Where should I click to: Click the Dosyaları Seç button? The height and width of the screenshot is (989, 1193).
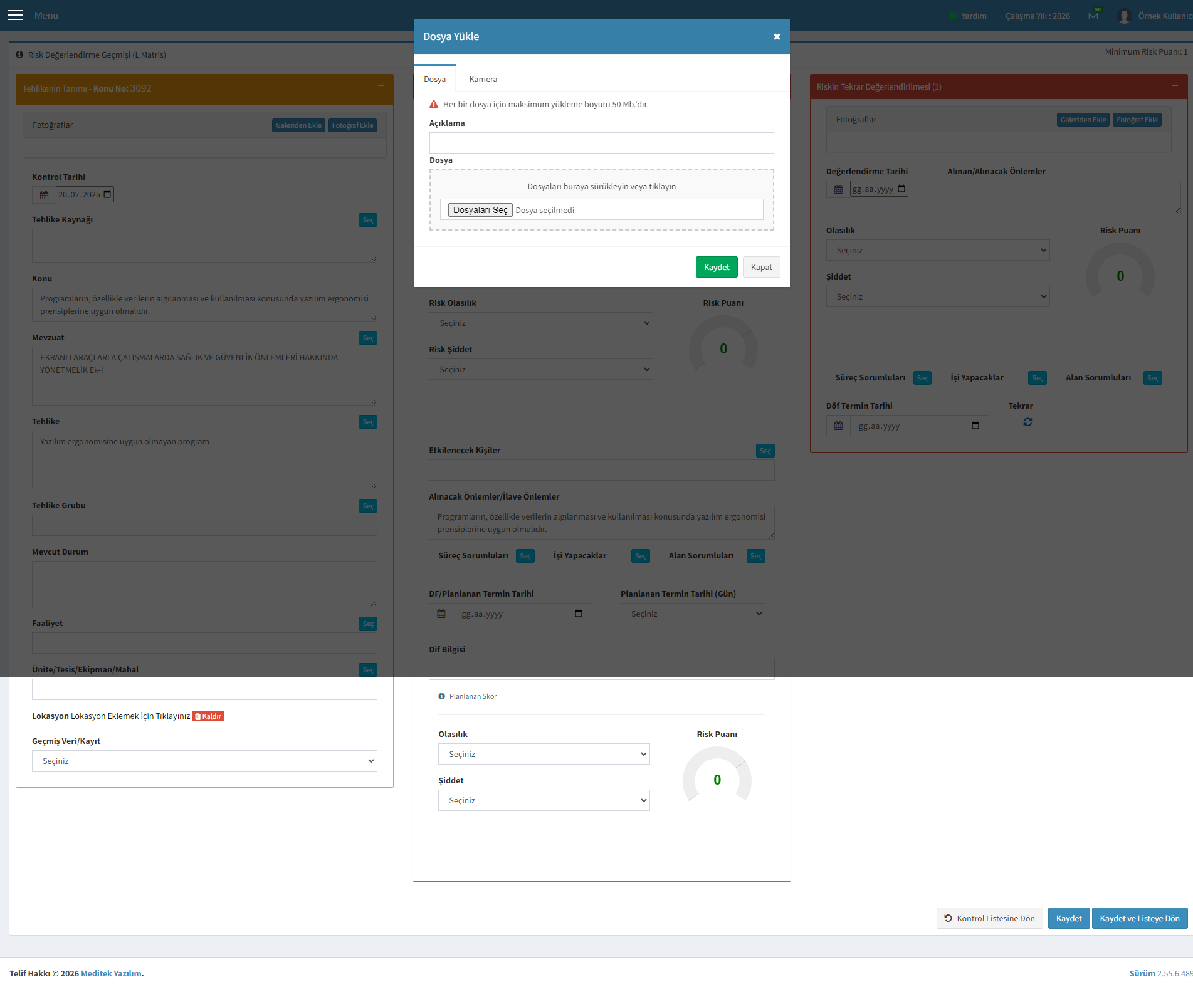click(x=480, y=210)
